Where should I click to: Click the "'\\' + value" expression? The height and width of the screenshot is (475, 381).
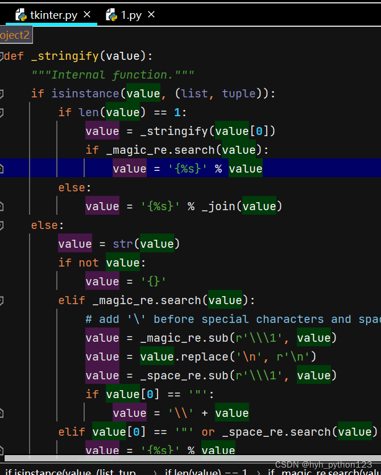pos(209,413)
